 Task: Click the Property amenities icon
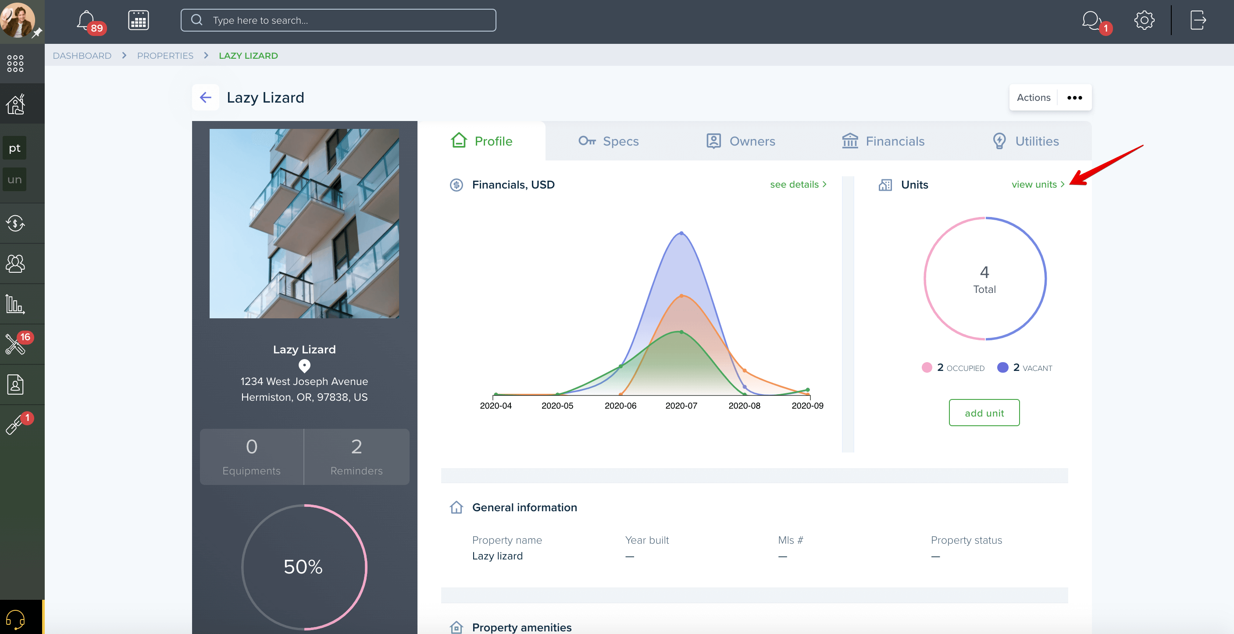tap(457, 627)
